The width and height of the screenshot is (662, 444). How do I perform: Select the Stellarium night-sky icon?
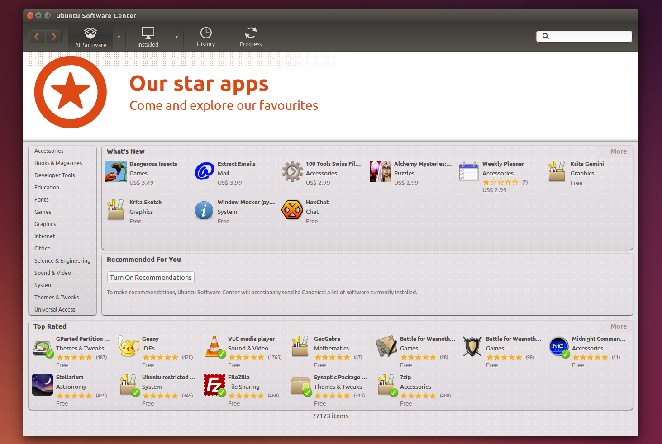coord(42,385)
